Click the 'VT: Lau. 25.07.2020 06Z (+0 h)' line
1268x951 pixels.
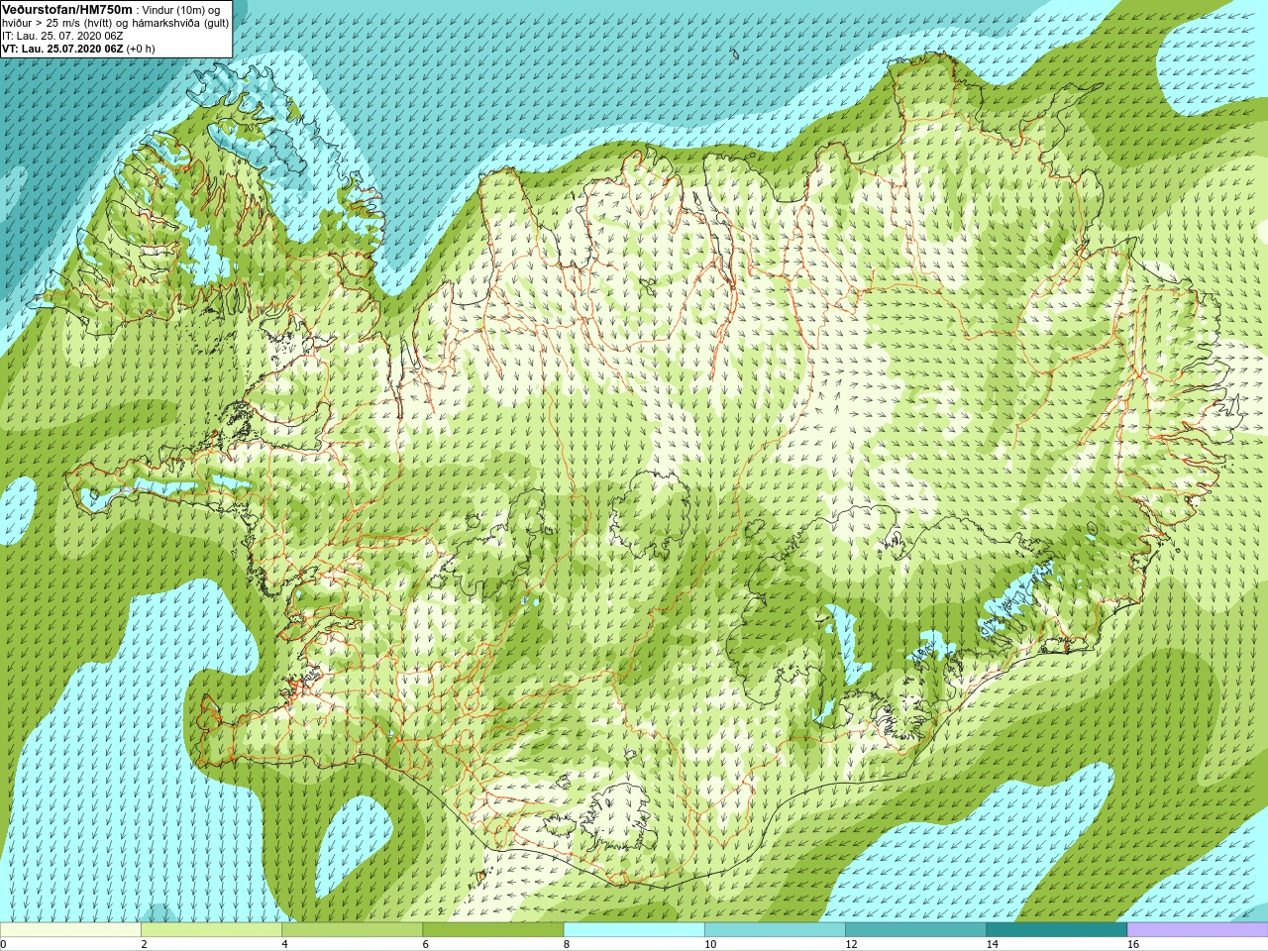point(78,49)
